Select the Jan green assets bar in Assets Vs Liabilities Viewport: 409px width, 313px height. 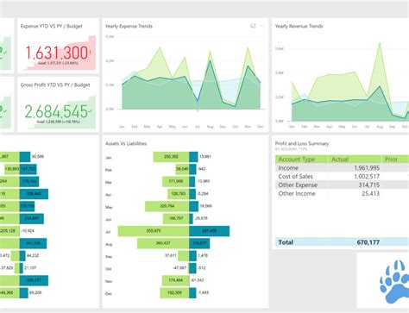[x=171, y=157]
